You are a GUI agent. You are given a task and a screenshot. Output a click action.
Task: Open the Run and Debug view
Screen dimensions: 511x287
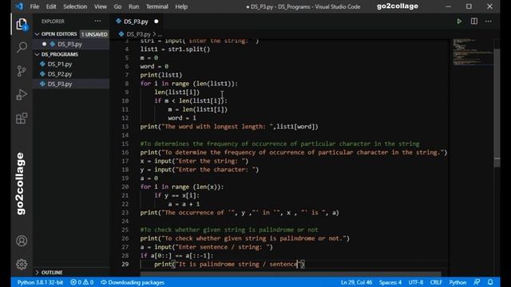pos(22,95)
